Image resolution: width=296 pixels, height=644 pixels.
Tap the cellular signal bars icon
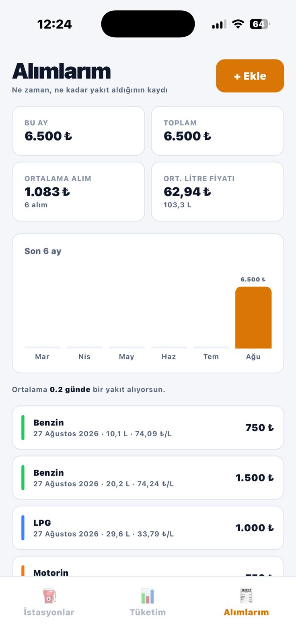pyautogui.click(x=219, y=24)
